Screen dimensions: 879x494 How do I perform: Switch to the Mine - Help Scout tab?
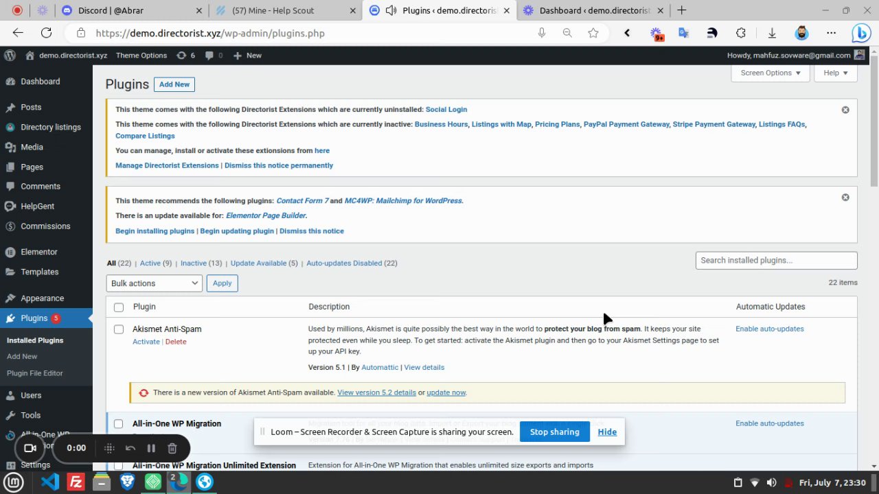pos(285,10)
